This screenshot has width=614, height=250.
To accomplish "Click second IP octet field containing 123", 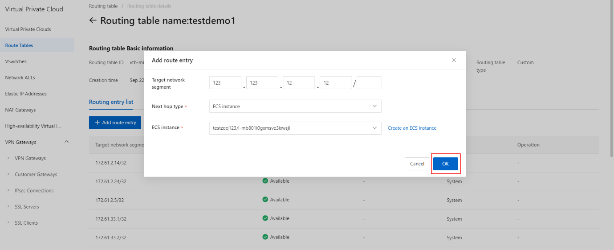I will 262,83.
